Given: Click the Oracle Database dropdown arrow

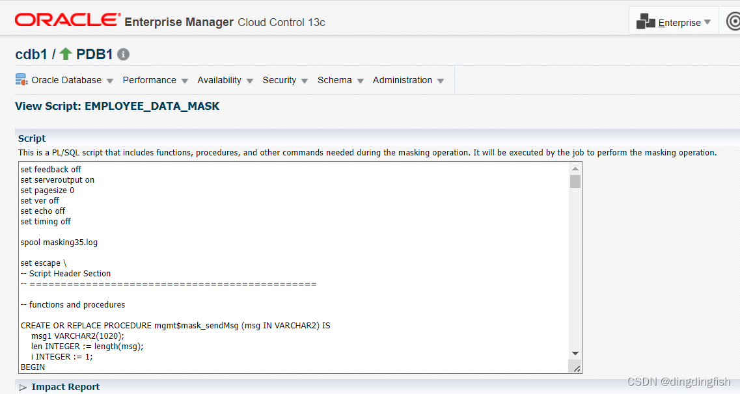Looking at the screenshot, I should click(110, 81).
